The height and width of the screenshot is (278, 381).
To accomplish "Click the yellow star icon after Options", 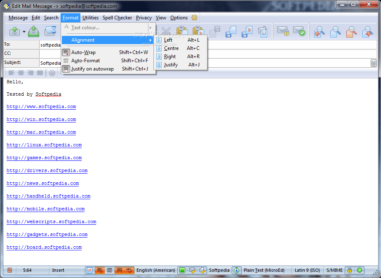I will click(194, 17).
